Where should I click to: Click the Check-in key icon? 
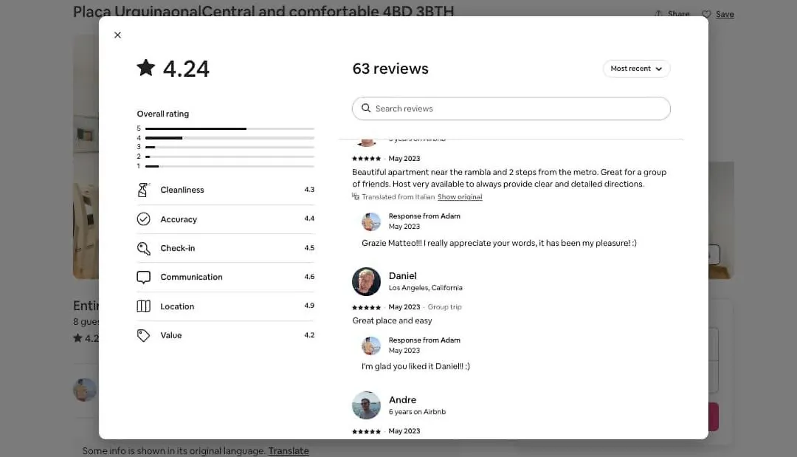point(143,248)
